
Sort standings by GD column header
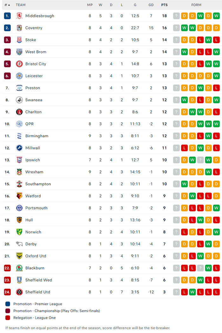coord(151,5)
